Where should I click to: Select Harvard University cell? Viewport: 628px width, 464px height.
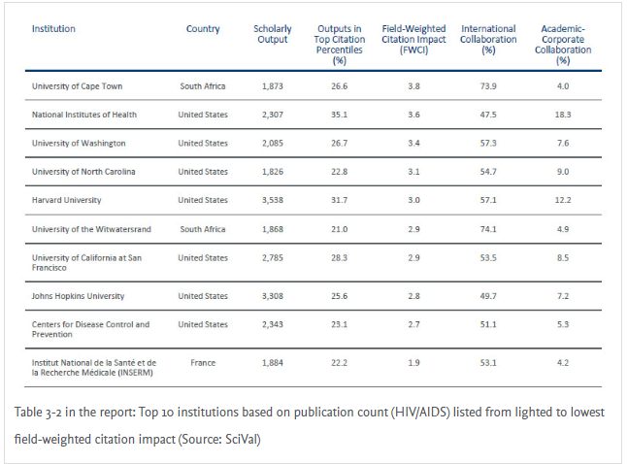pyautogui.click(x=66, y=200)
